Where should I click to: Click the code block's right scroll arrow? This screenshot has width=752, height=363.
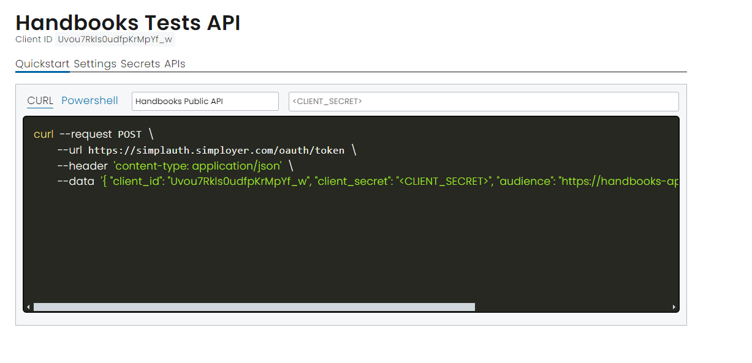(674, 307)
